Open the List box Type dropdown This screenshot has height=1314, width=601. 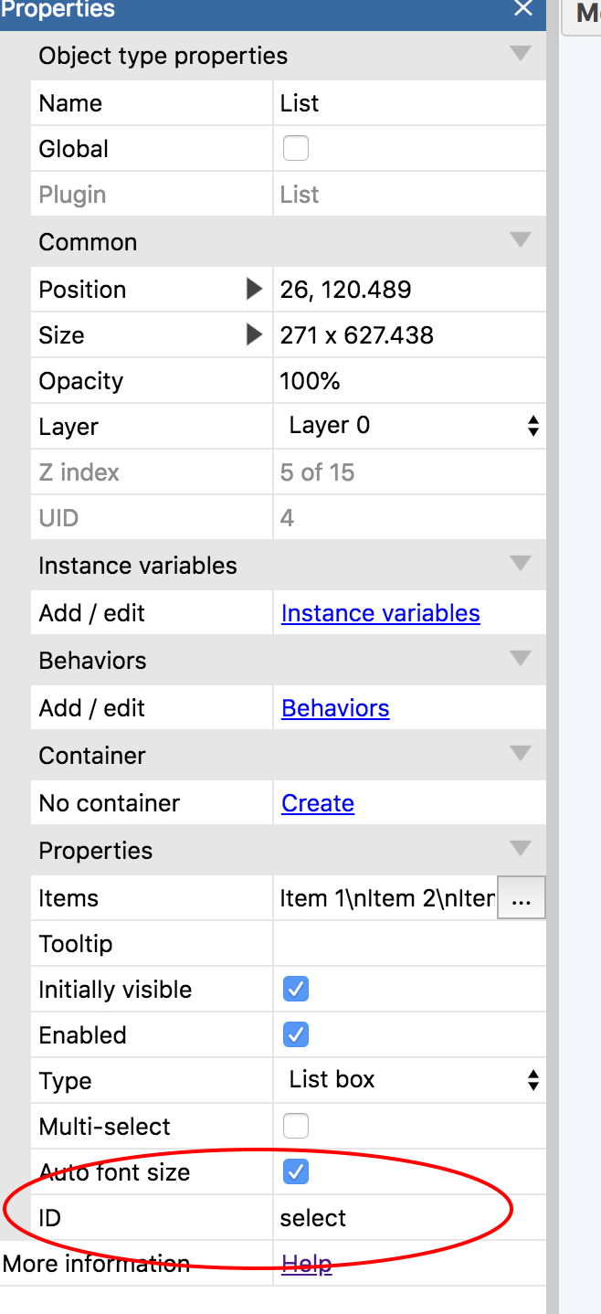[x=410, y=1080]
